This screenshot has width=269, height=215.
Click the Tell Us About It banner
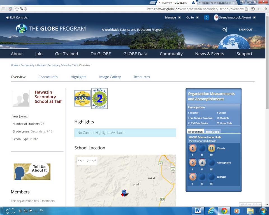pyautogui.click(x=32, y=171)
